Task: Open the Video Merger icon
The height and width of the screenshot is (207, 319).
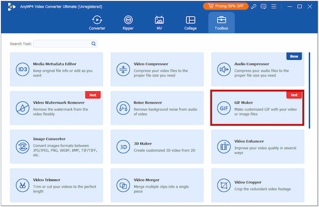Action: (123, 185)
